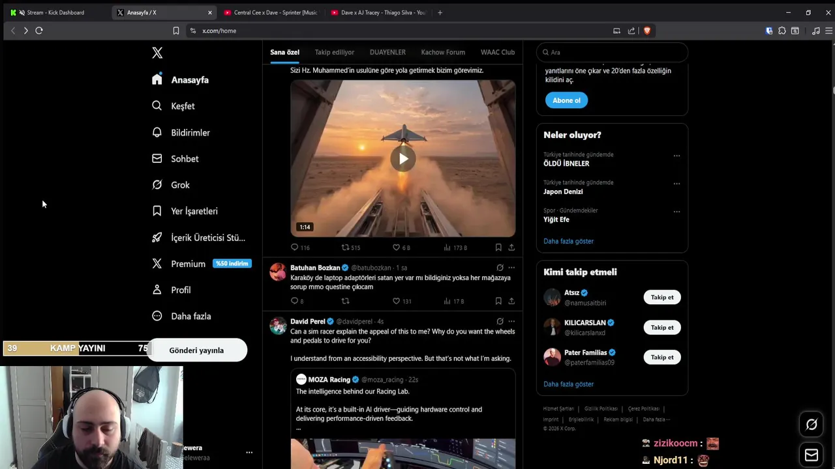Click the Ara search field
This screenshot has width=835, height=469.
pos(612,52)
